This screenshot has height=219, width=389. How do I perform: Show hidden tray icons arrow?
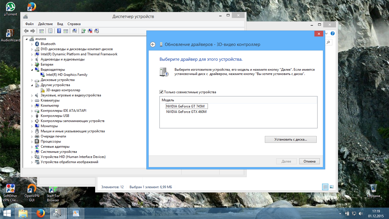click(x=340, y=214)
